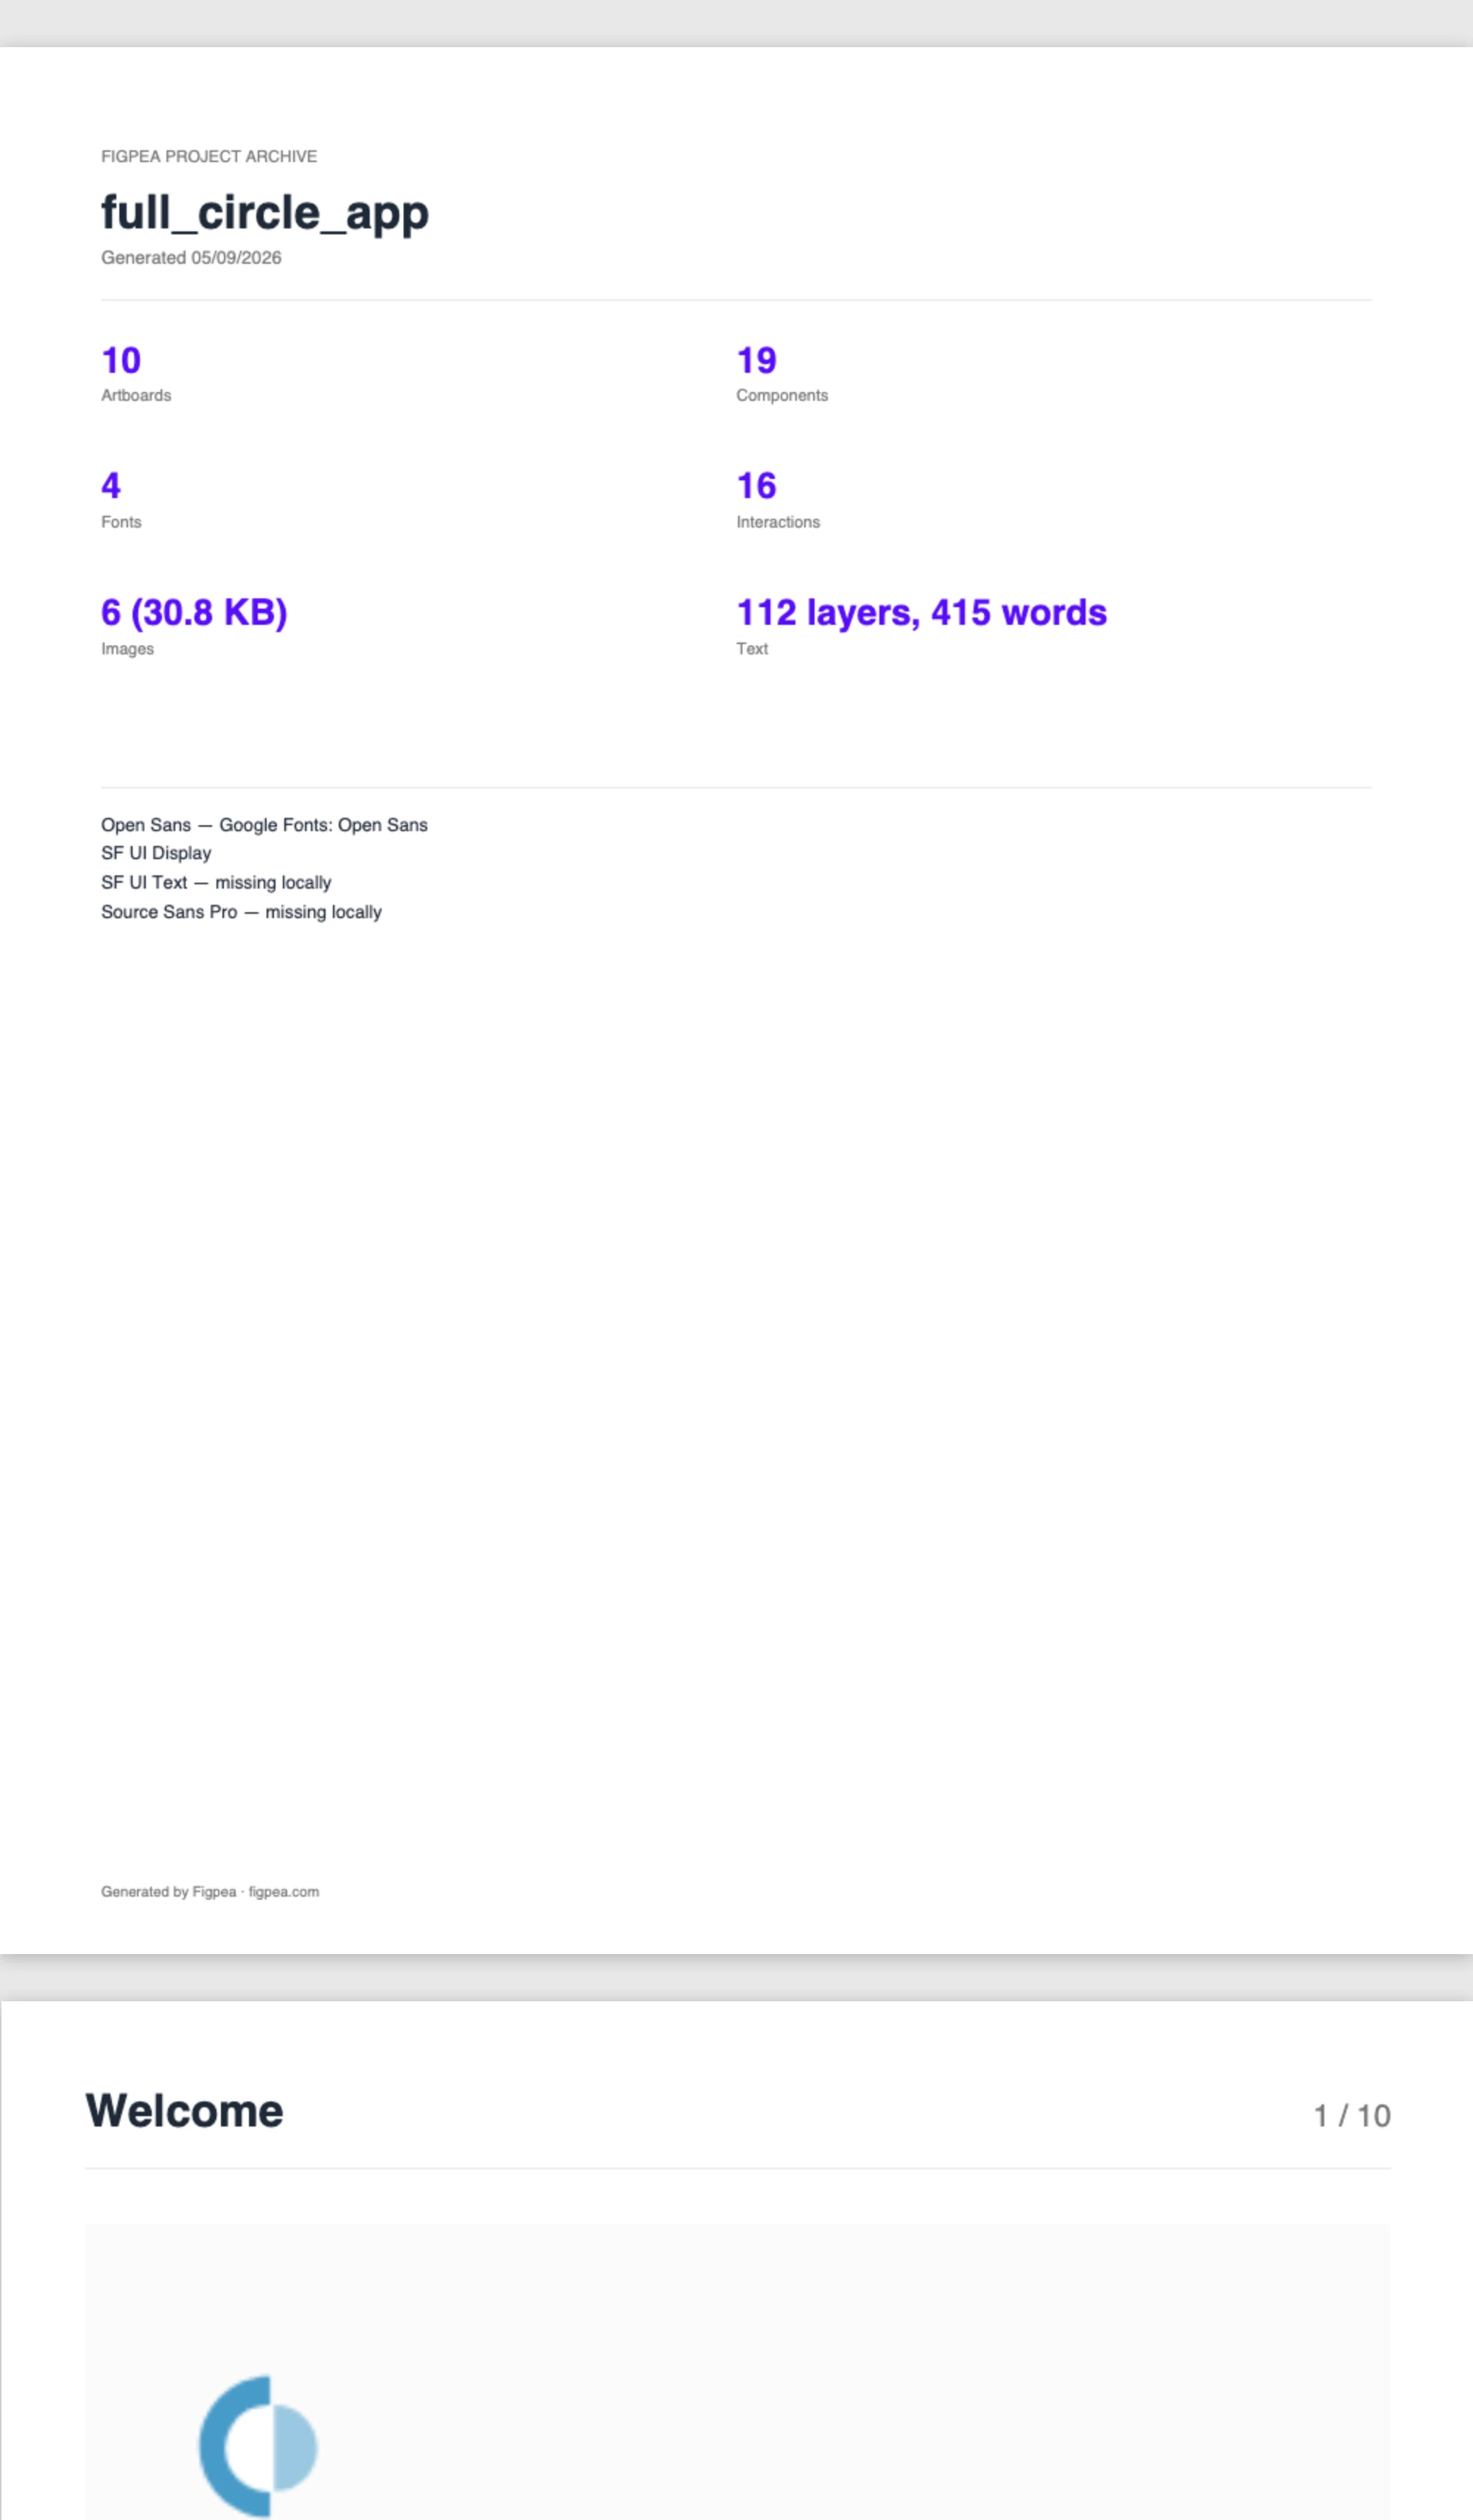The image size is (1473, 2520).
Task: Click the Interactions label
Action: click(x=778, y=522)
